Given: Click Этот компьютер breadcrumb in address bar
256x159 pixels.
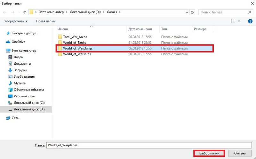Looking at the screenshot, I should tap(51, 12).
